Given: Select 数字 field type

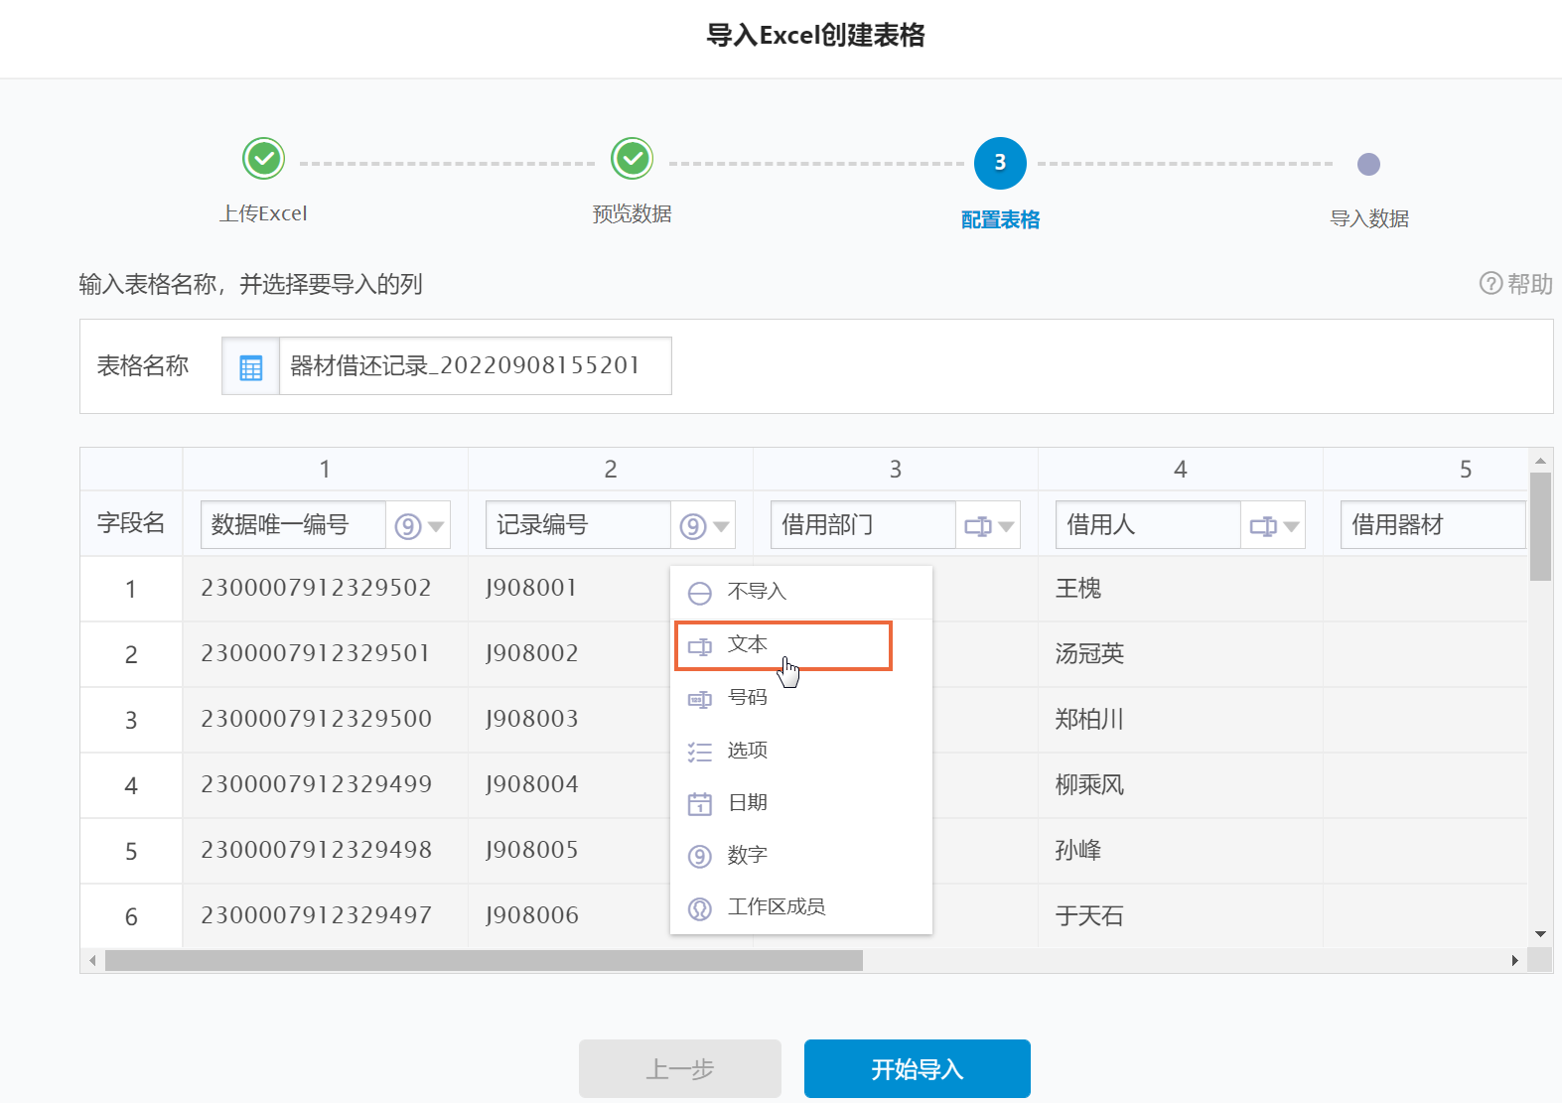Looking at the screenshot, I should (x=801, y=855).
